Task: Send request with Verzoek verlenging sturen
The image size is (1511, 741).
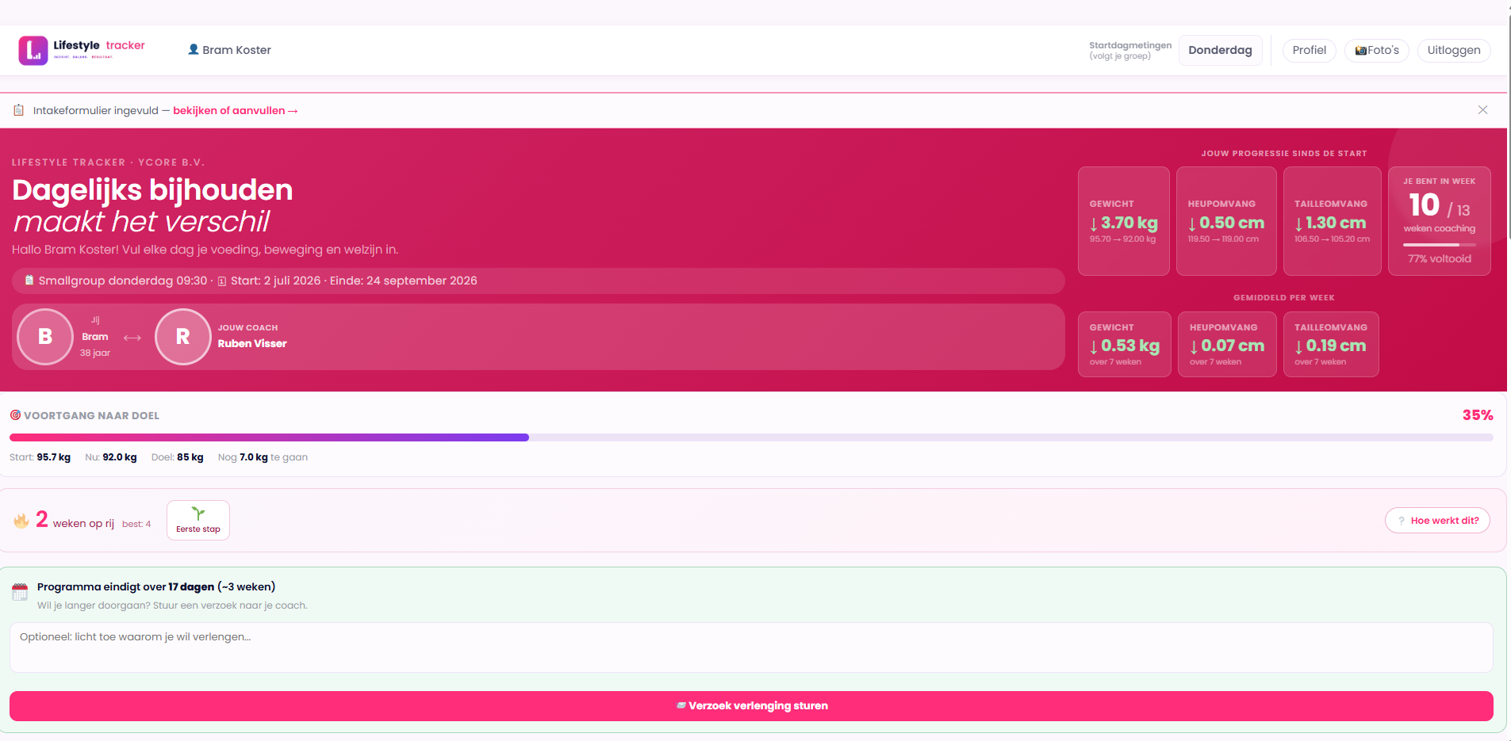Action: coord(751,706)
